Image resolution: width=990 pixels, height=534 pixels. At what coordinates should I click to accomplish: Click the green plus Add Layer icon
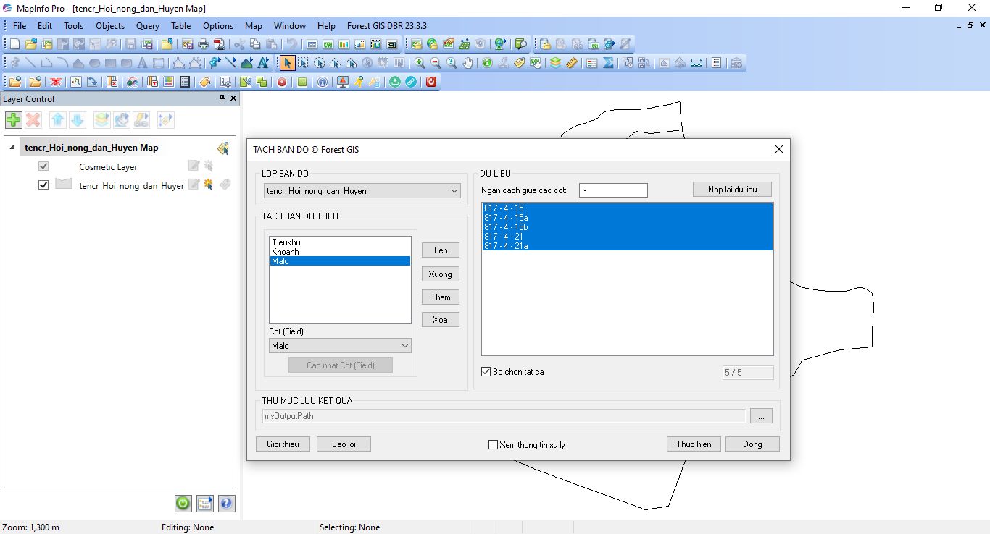(13, 120)
